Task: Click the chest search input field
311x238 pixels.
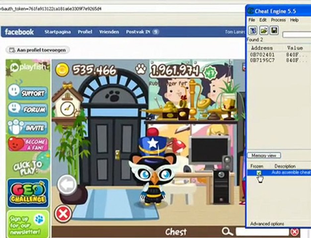Action: [x=262, y=232]
